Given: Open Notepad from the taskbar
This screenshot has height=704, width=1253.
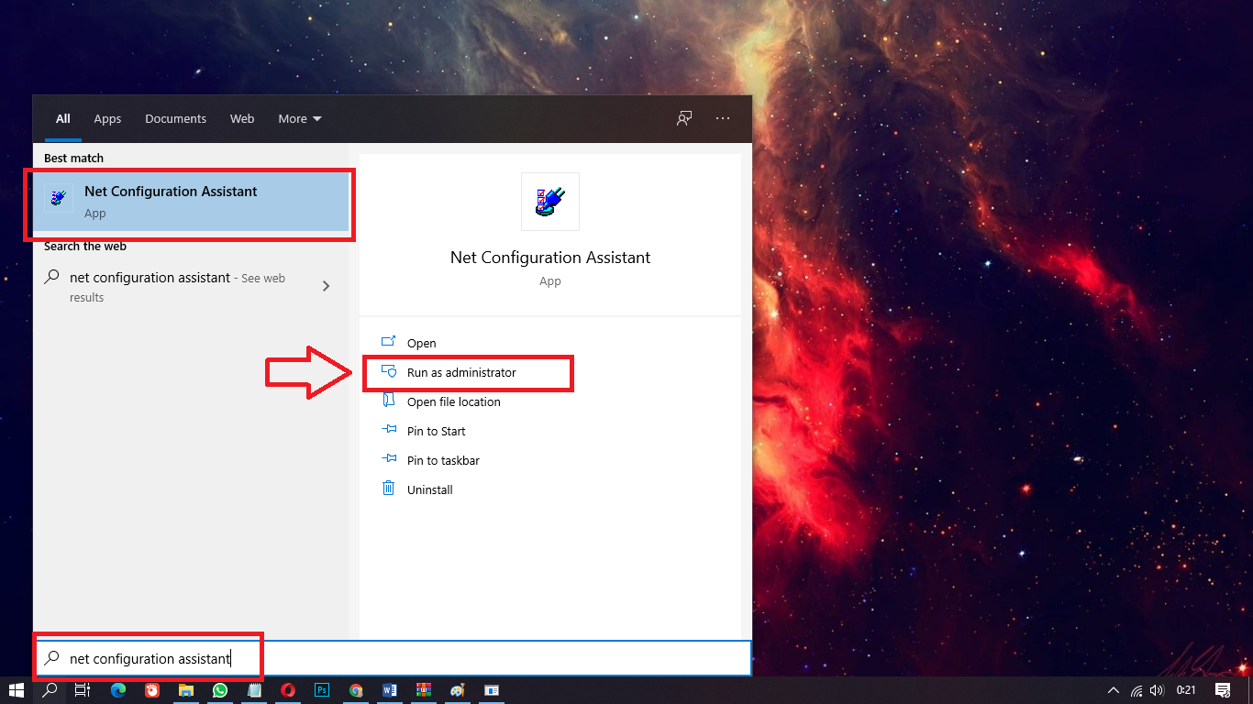Looking at the screenshot, I should pos(254,690).
